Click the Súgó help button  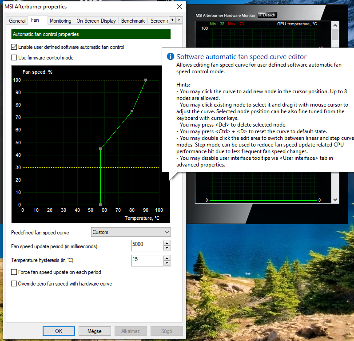coord(167,331)
